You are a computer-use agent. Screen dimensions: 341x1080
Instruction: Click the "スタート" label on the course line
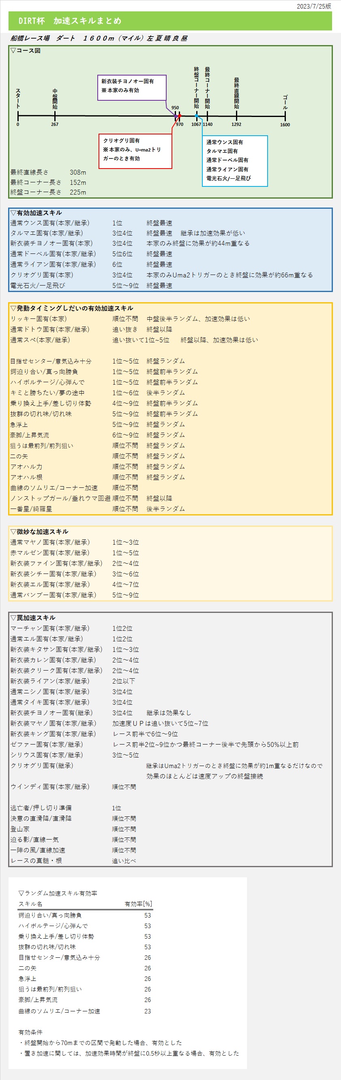18,98
